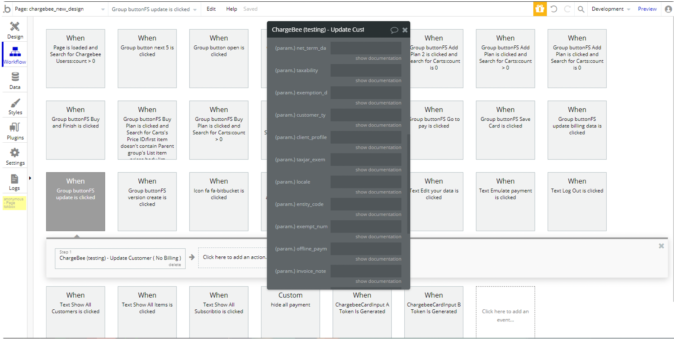
Task: Select event Page is loaded and Search for Chargebee Userss
Action: pyautogui.click(x=75, y=58)
